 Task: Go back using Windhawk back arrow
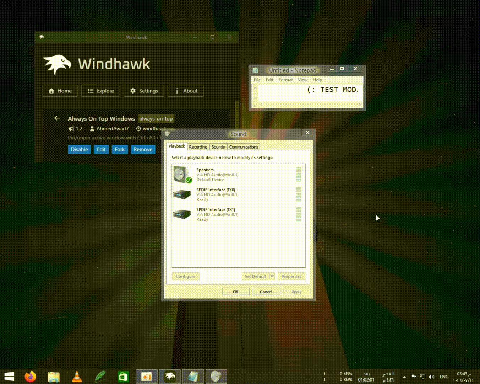click(57, 118)
